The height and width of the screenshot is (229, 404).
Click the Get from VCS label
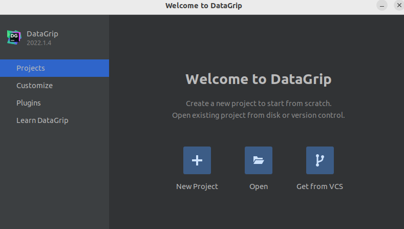(x=320, y=186)
